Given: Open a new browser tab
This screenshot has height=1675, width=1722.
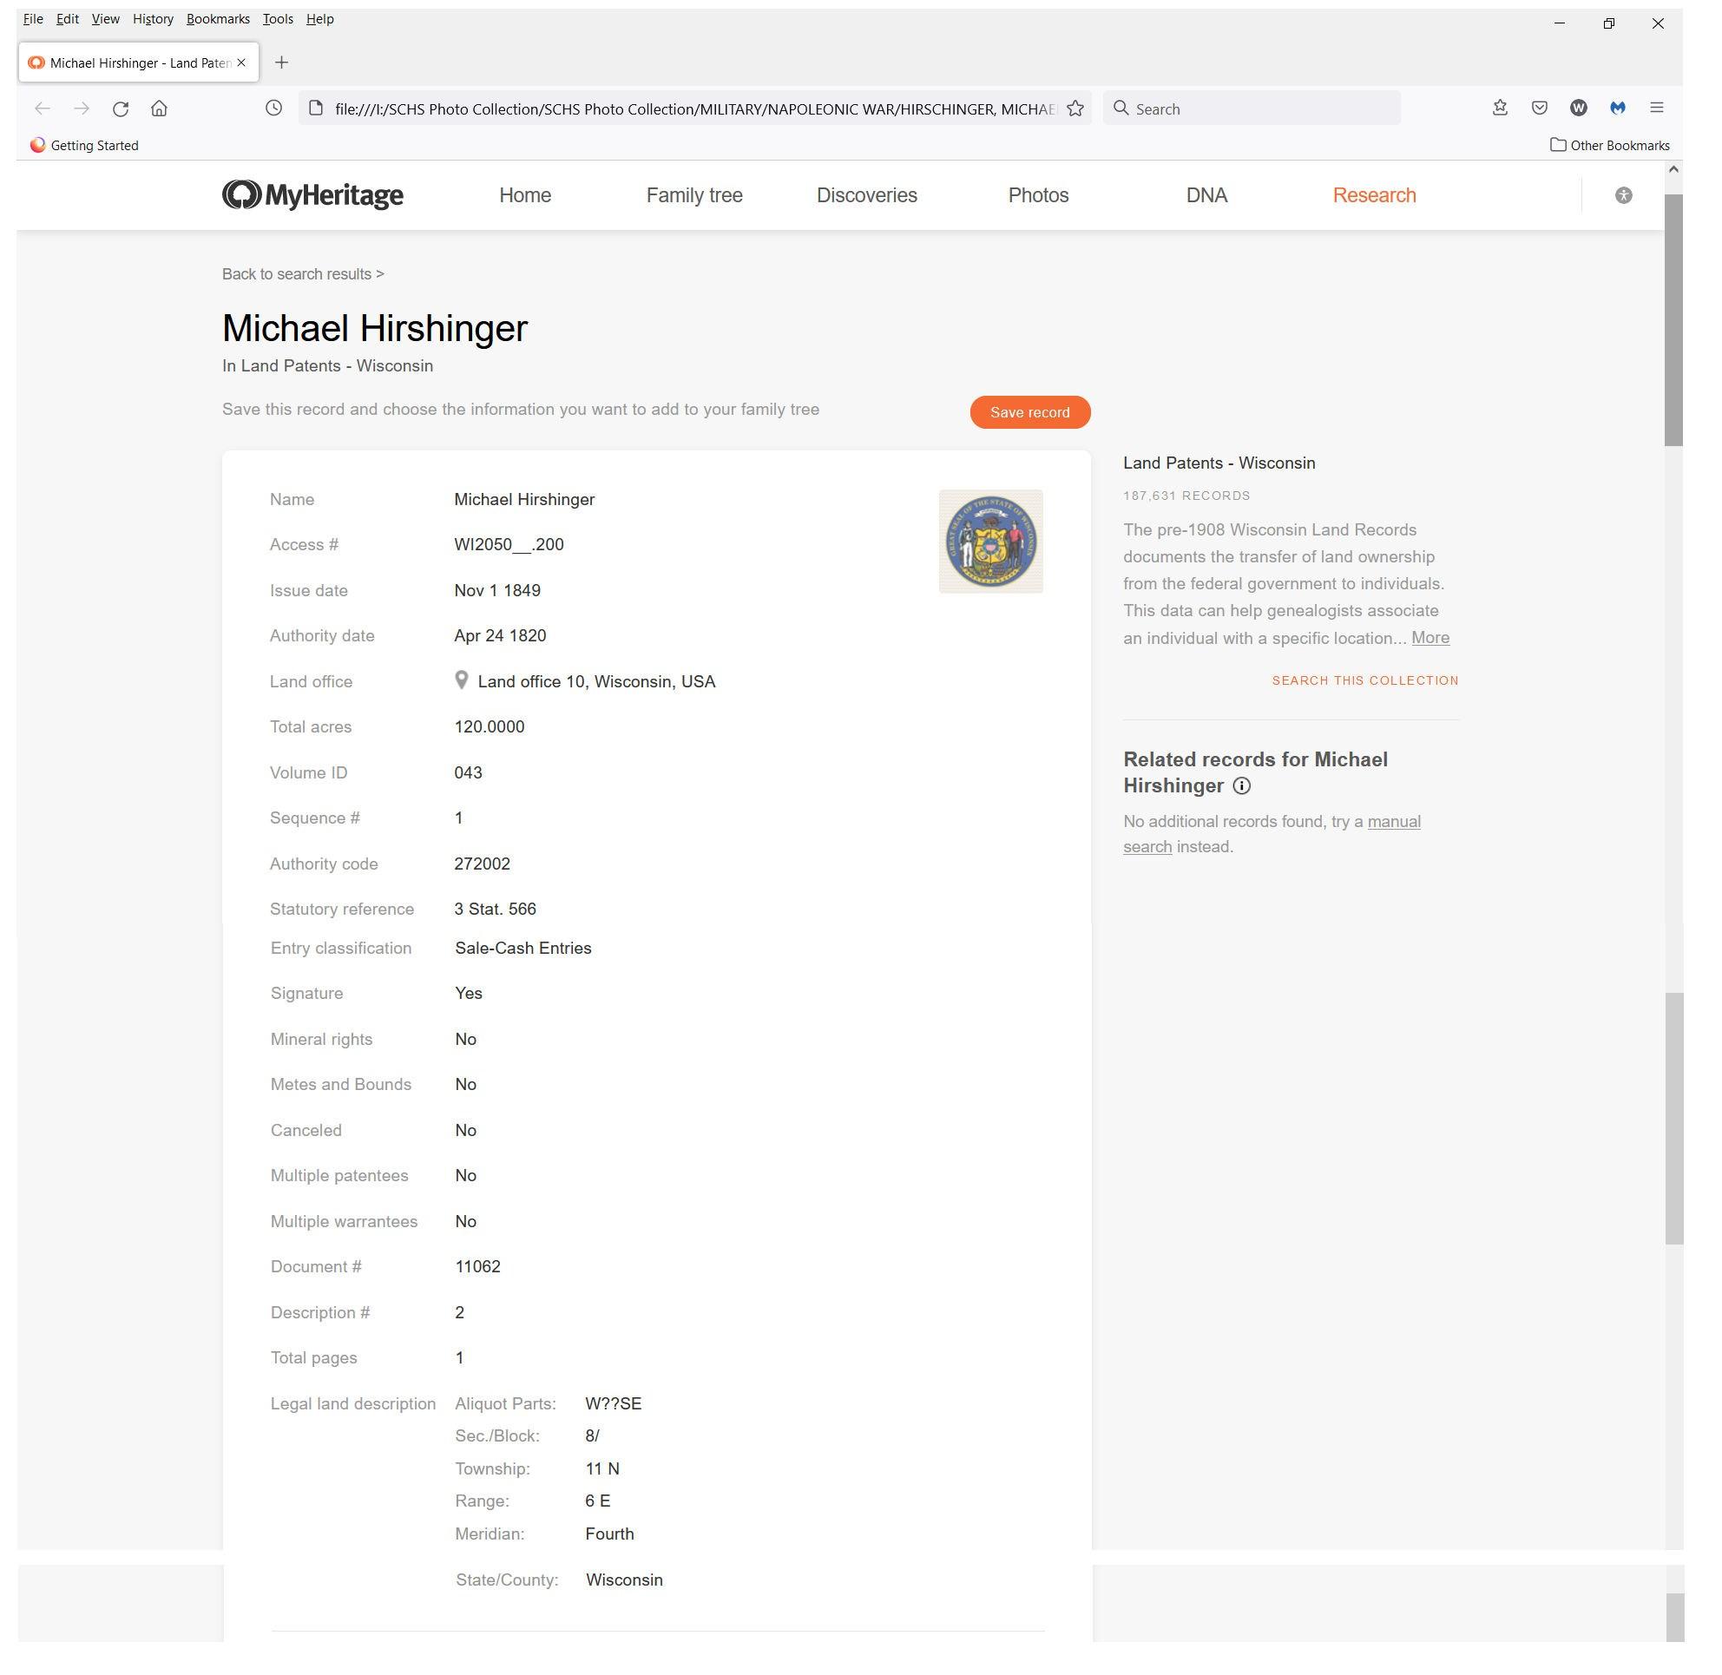Looking at the screenshot, I should (282, 62).
